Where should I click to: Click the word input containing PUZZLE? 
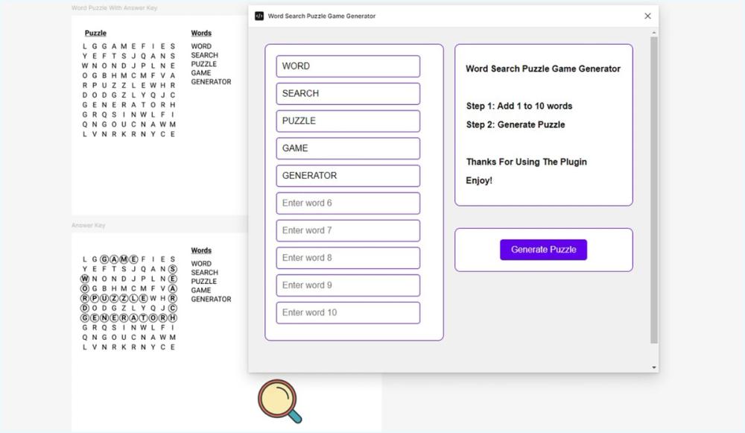pos(347,121)
